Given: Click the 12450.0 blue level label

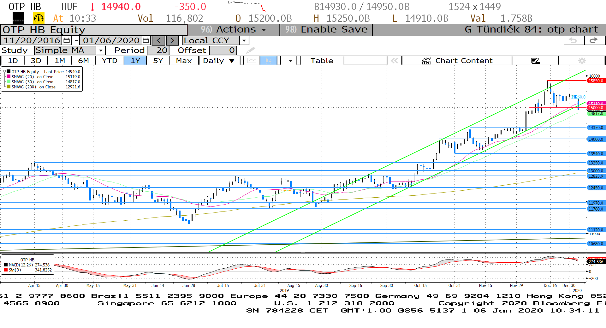Looking at the screenshot, I should click(x=596, y=188).
